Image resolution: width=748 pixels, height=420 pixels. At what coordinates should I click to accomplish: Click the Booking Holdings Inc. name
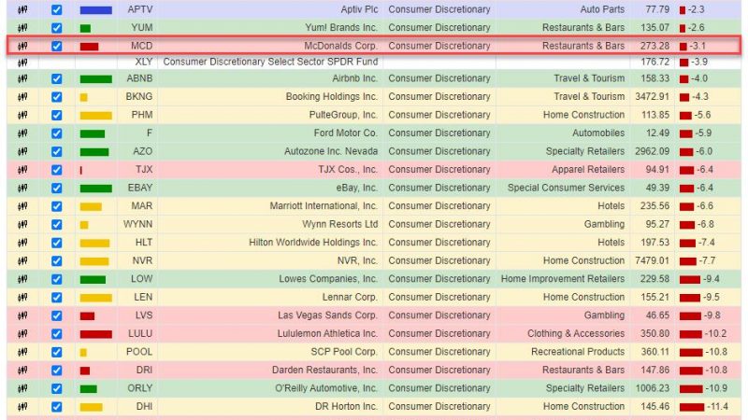click(332, 97)
